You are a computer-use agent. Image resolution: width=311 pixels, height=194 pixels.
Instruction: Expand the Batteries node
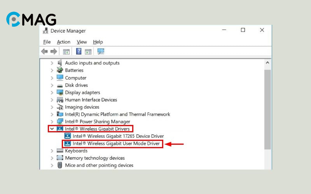tap(52, 70)
